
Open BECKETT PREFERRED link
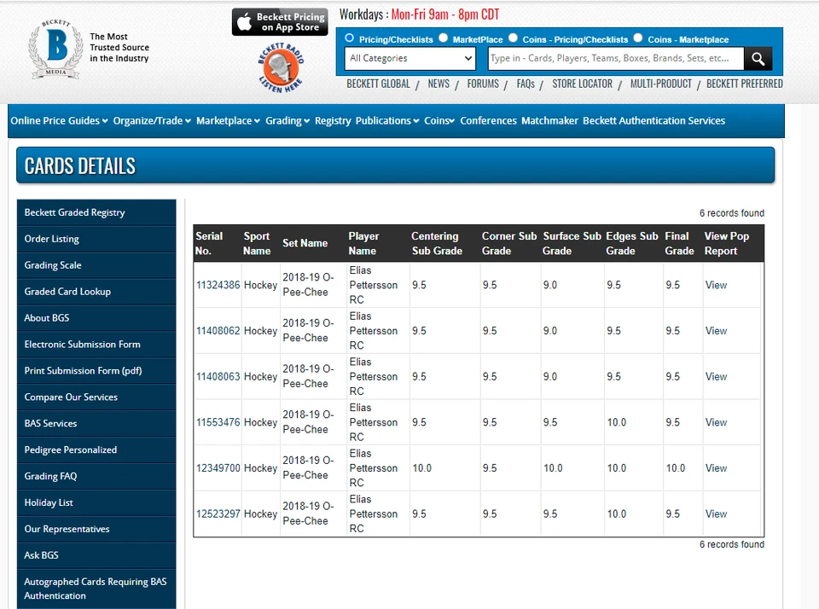(x=744, y=84)
